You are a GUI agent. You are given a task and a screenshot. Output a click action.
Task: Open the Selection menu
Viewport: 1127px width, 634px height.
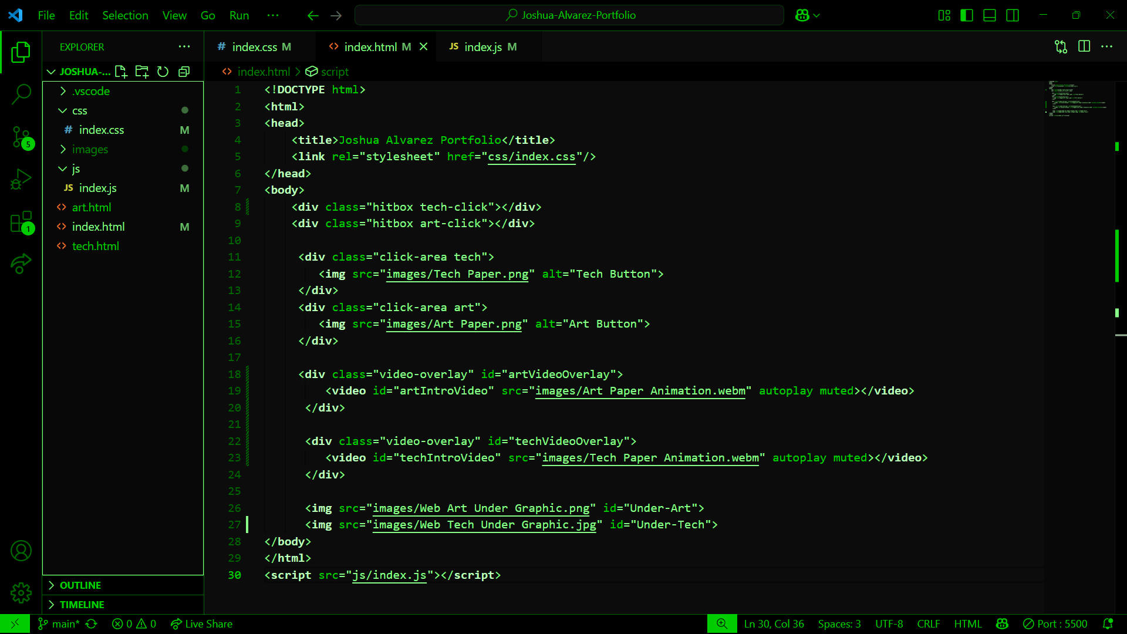[x=125, y=15]
